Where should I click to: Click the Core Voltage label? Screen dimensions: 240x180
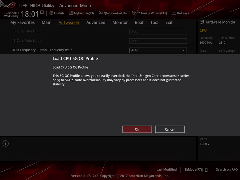click(x=227, y=51)
